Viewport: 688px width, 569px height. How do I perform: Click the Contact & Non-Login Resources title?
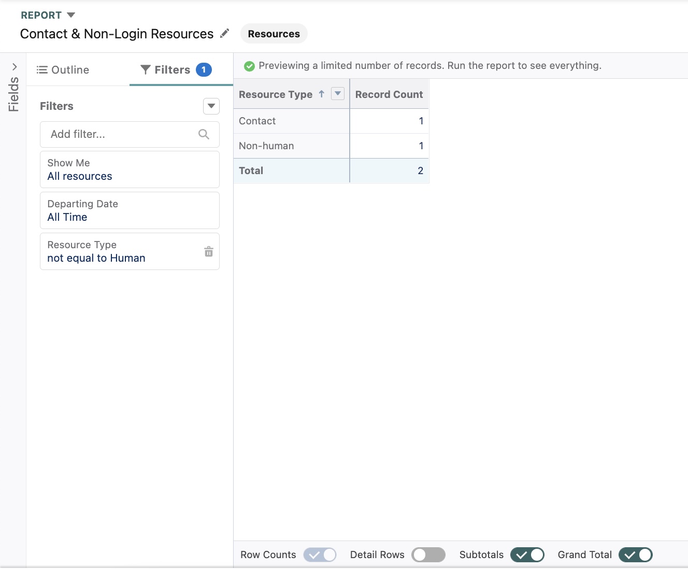pos(117,34)
